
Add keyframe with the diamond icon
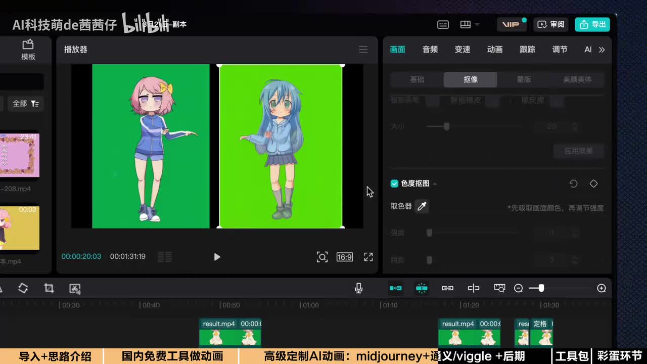pos(593,184)
